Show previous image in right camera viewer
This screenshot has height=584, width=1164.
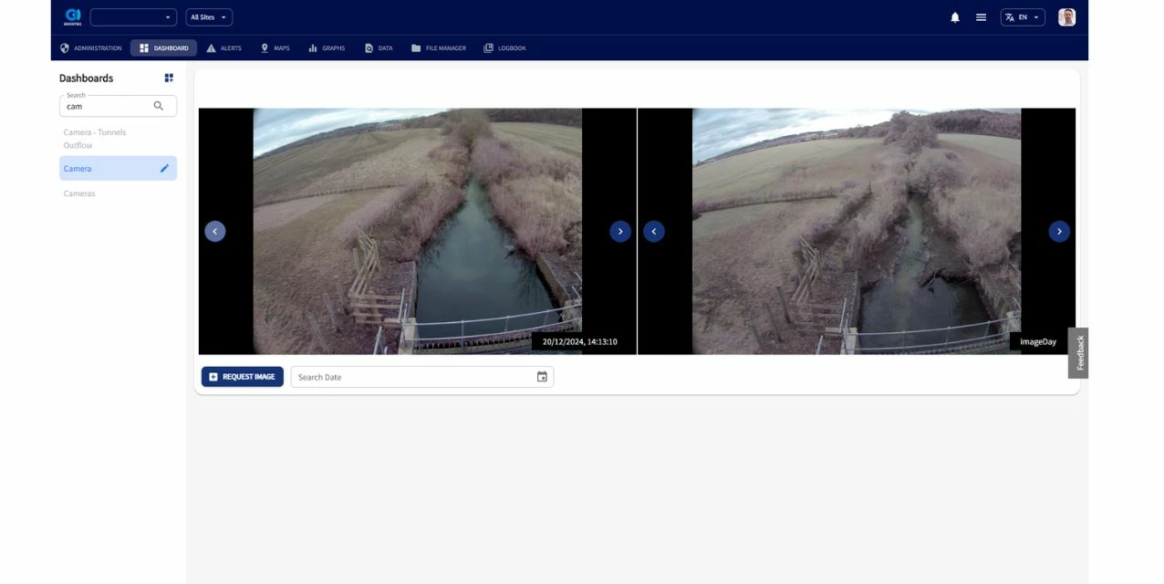pyautogui.click(x=653, y=232)
